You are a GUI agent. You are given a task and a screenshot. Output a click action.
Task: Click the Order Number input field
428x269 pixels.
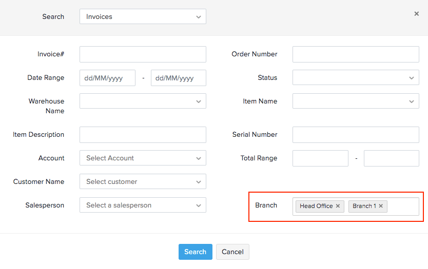tap(356, 54)
